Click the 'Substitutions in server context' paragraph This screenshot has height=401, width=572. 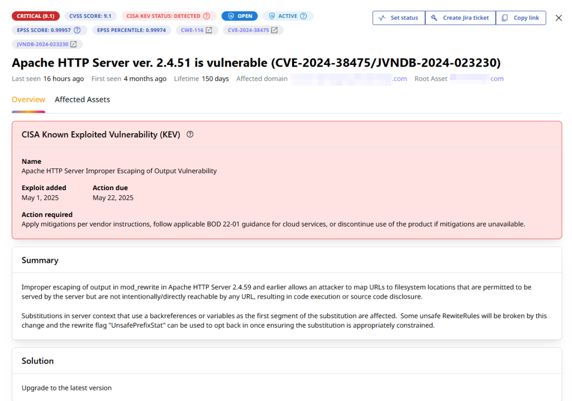[284, 320]
